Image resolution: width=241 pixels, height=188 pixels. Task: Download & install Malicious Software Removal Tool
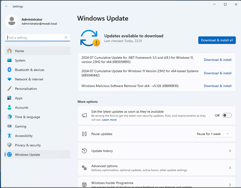click(218, 86)
